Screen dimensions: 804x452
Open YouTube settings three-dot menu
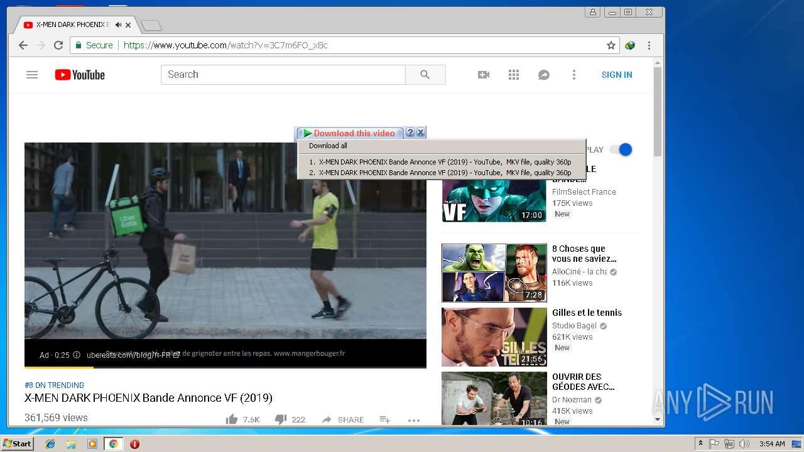pos(573,75)
